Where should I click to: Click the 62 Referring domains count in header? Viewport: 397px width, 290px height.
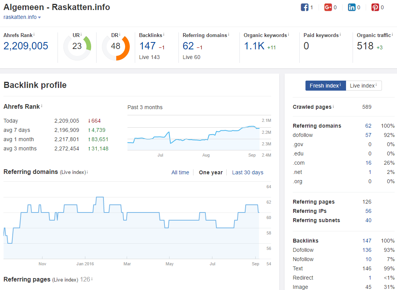pos(188,46)
